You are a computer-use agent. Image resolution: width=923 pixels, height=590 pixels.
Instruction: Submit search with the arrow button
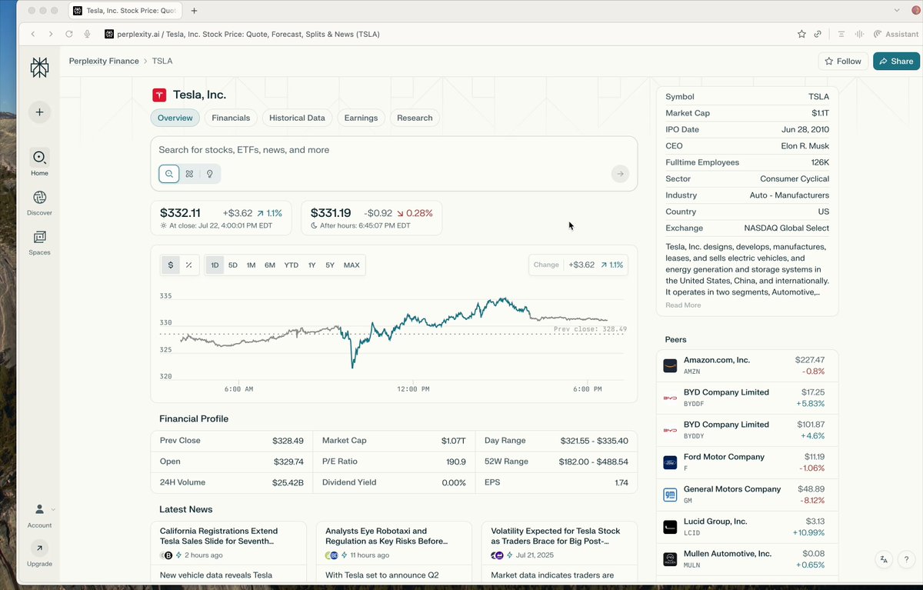620,174
